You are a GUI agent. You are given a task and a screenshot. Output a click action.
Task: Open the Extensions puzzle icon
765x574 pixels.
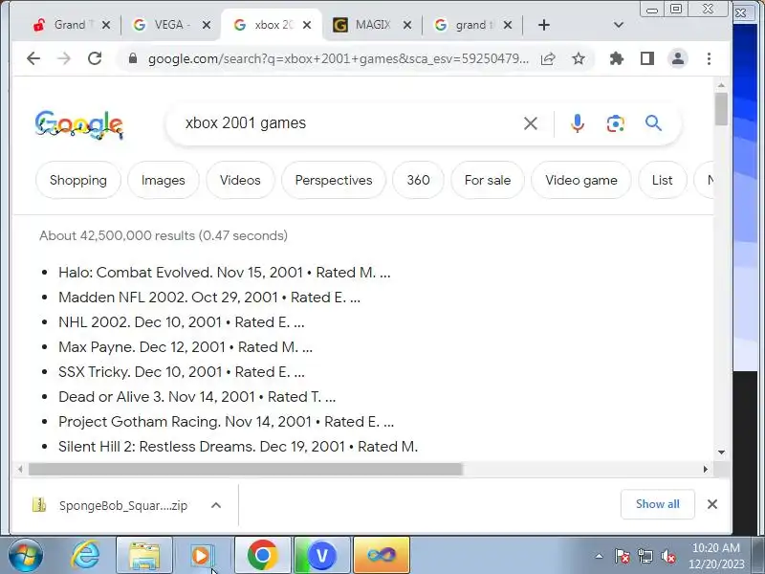coord(617,58)
